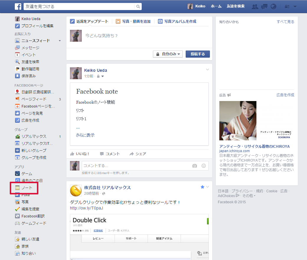Open chevron menu on リアルマックス post
Viewport: 307px width, 260px height.
click(208, 187)
